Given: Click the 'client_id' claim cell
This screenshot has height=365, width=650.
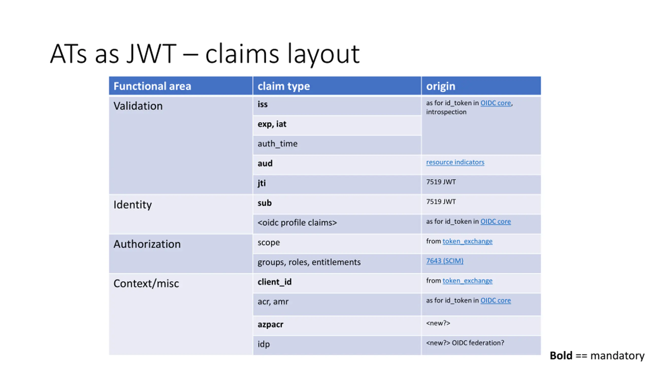Looking at the screenshot, I should [337, 283].
